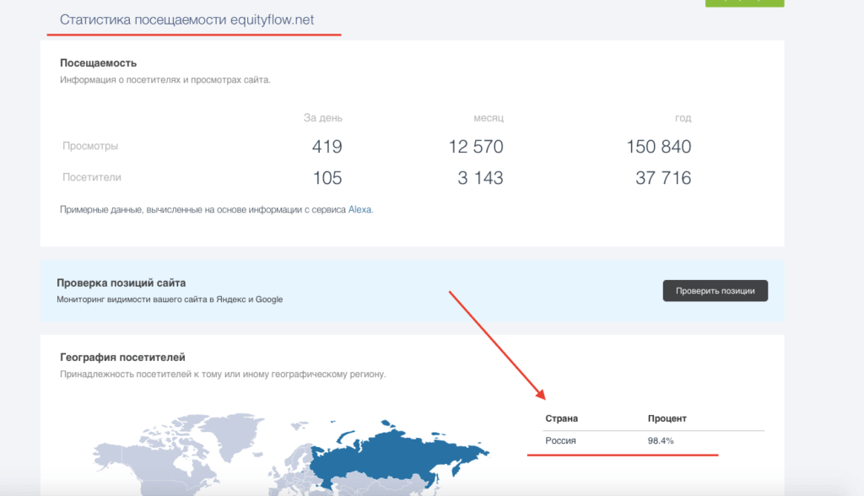Click the 'год' column header
The width and height of the screenshot is (864, 496).
tap(683, 118)
